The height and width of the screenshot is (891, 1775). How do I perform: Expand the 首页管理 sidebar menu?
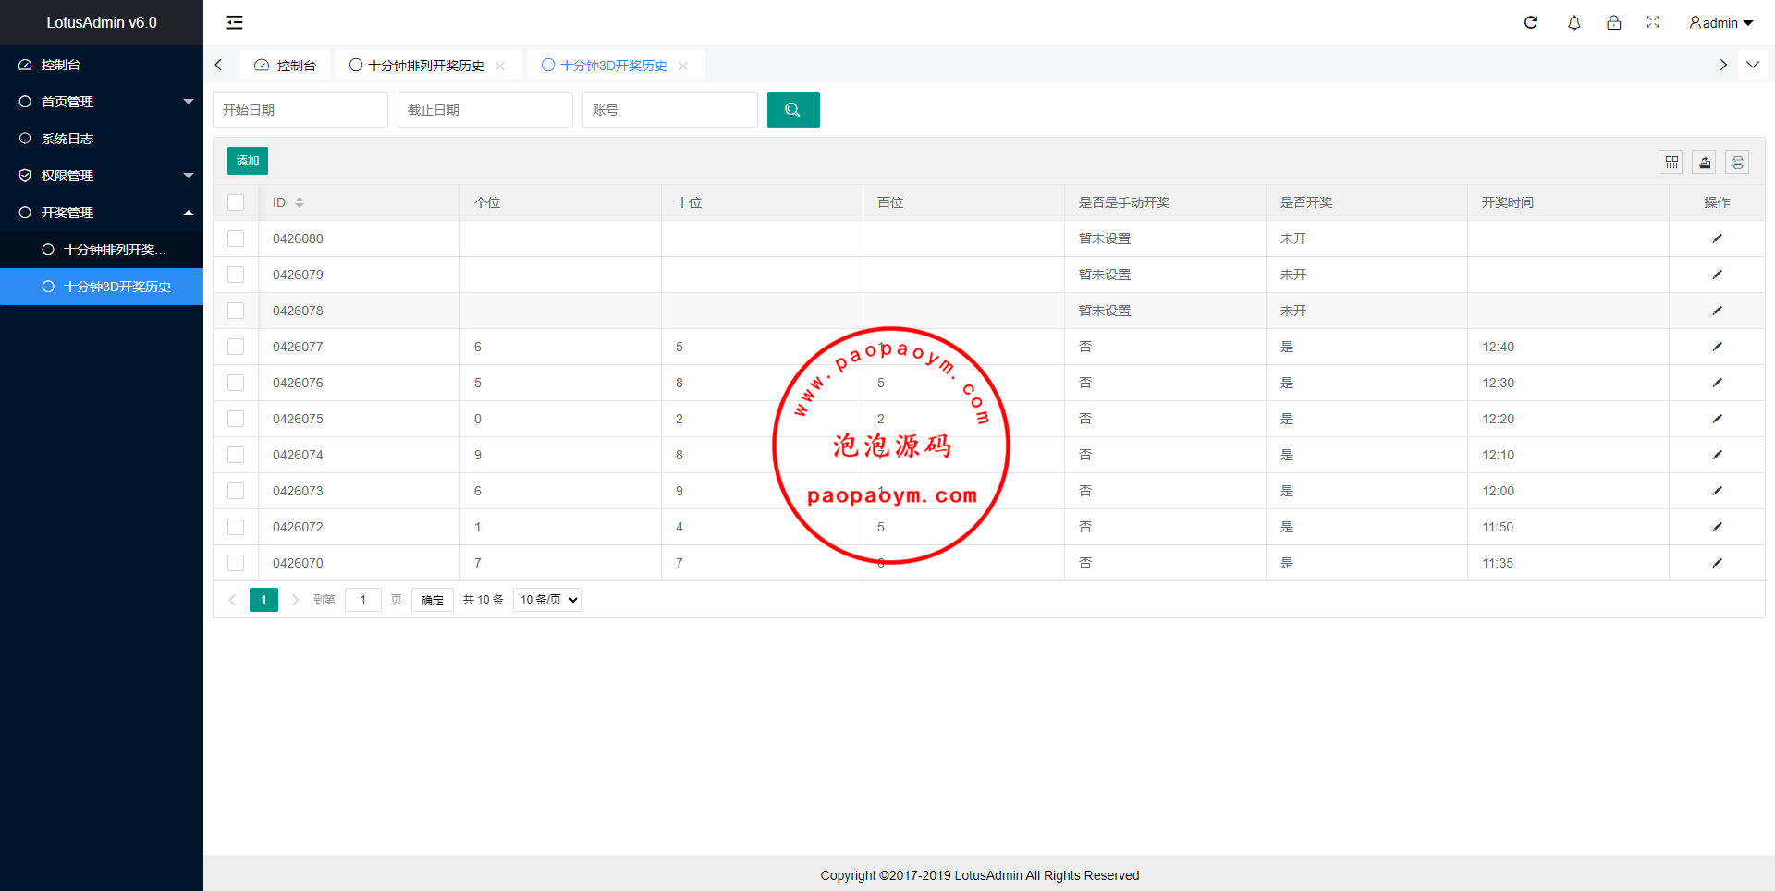[102, 102]
